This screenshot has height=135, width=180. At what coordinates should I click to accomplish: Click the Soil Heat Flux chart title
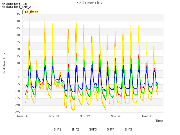pyautogui.click(x=90, y=3)
